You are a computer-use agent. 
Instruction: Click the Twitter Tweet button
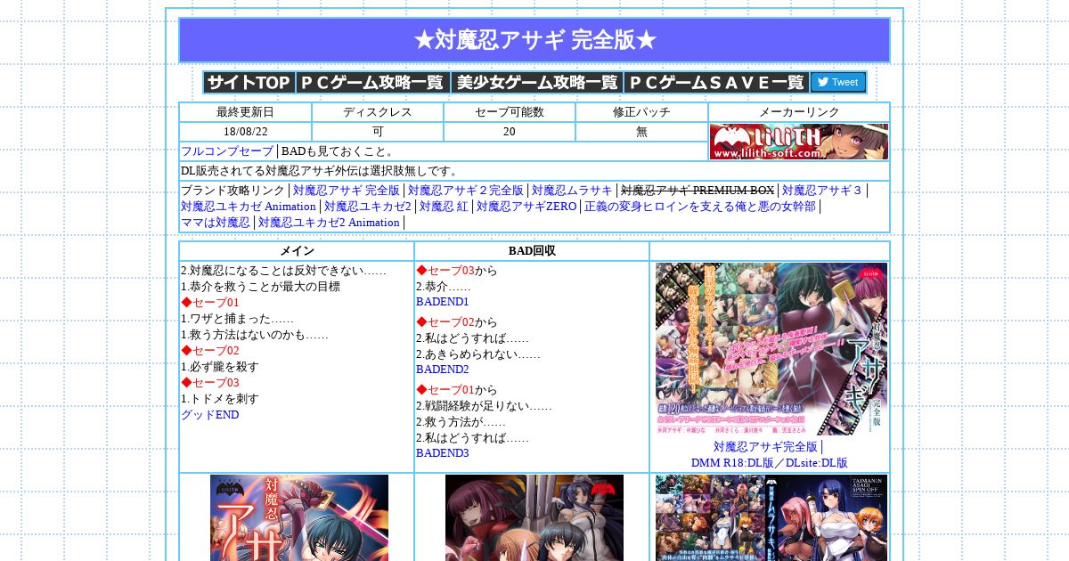click(837, 83)
